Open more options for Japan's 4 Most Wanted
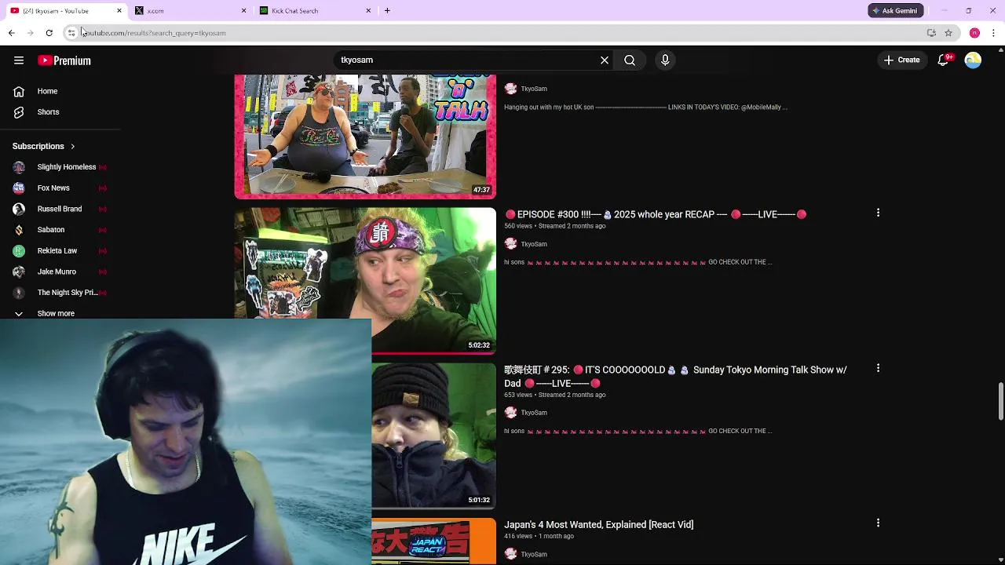Viewport: 1005px width, 565px height. (878, 523)
